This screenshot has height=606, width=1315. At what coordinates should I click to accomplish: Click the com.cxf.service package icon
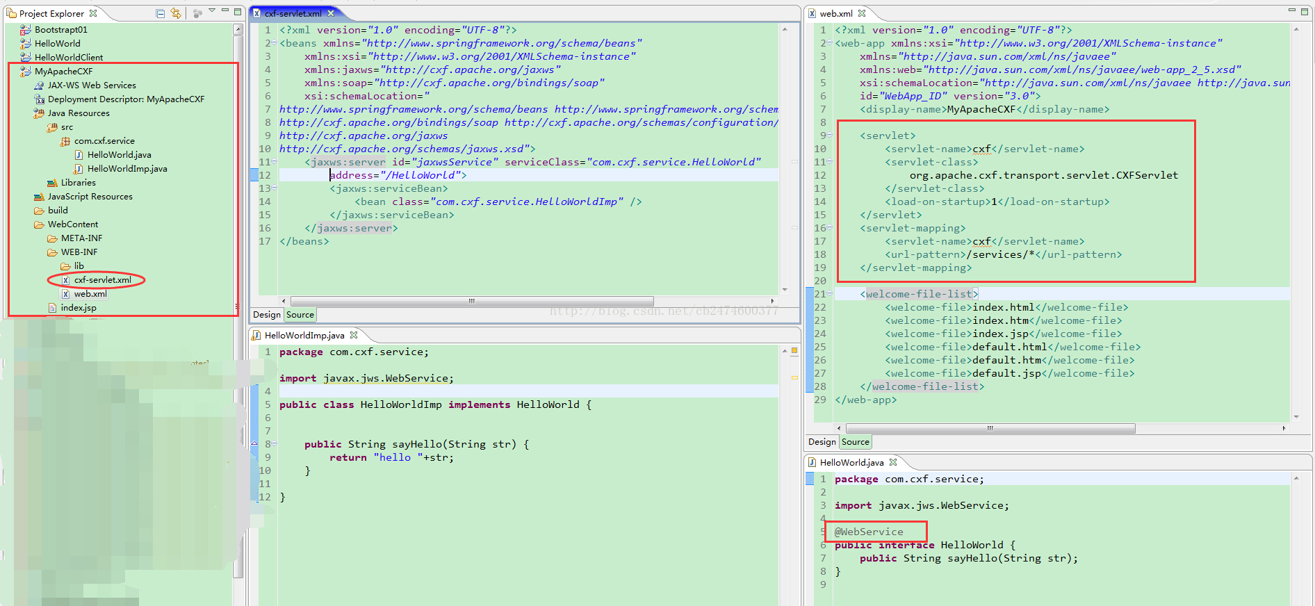(65, 141)
